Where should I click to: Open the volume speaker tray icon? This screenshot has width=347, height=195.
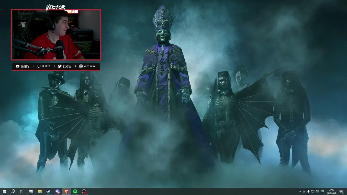point(317,191)
